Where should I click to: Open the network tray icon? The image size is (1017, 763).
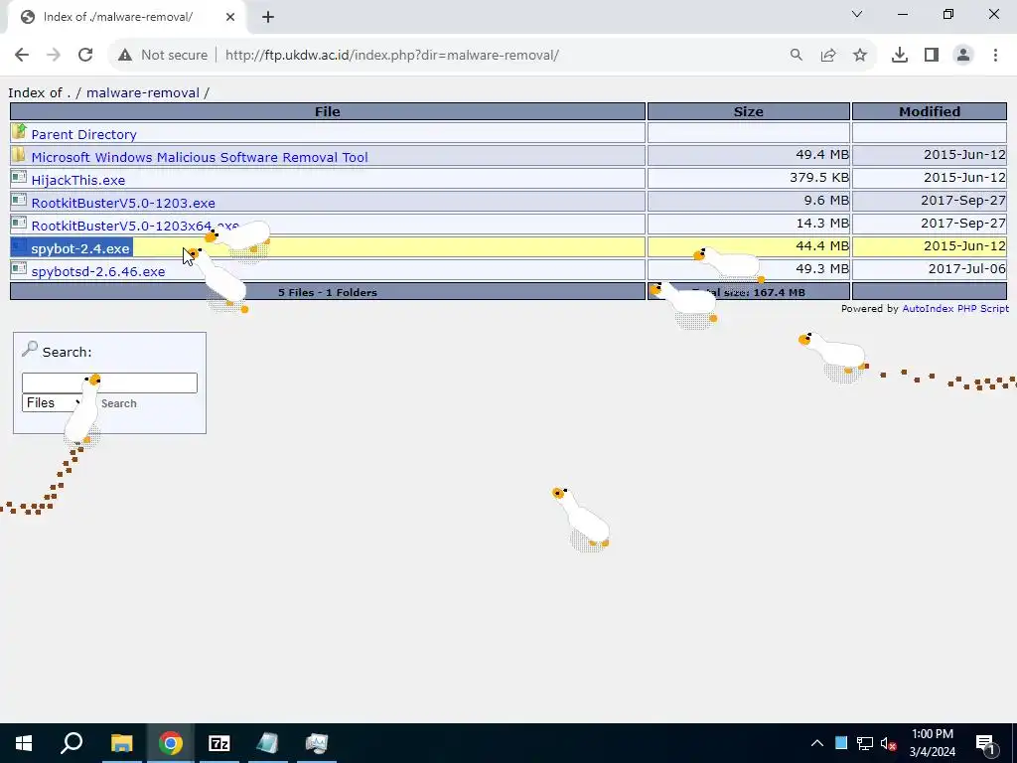click(865, 743)
